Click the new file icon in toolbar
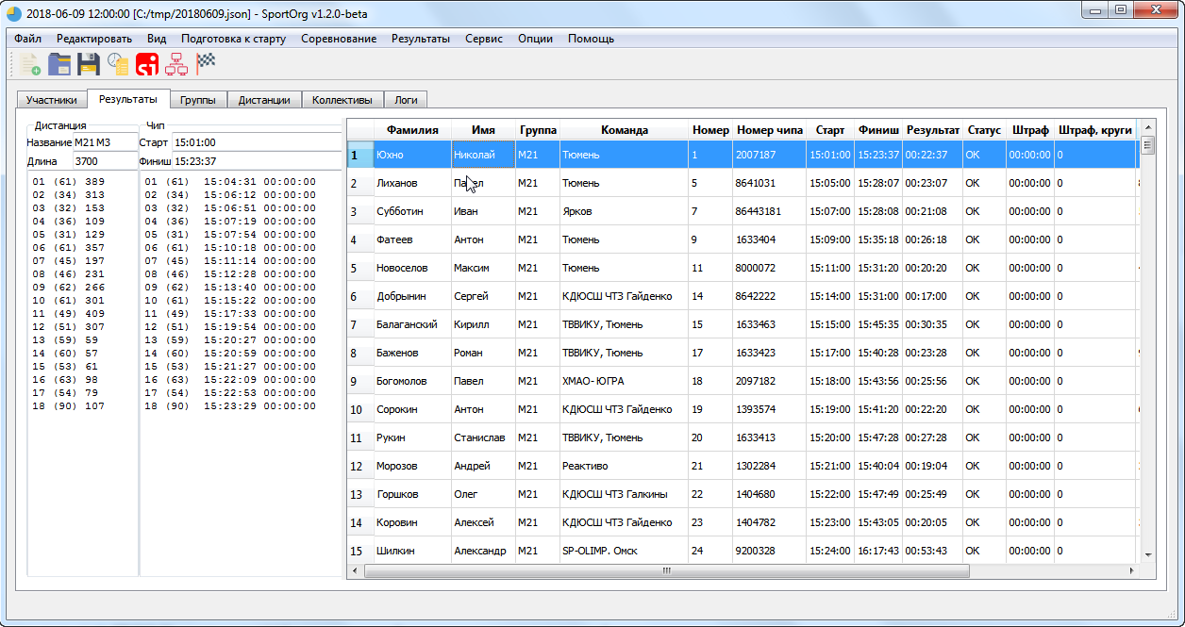 29,64
